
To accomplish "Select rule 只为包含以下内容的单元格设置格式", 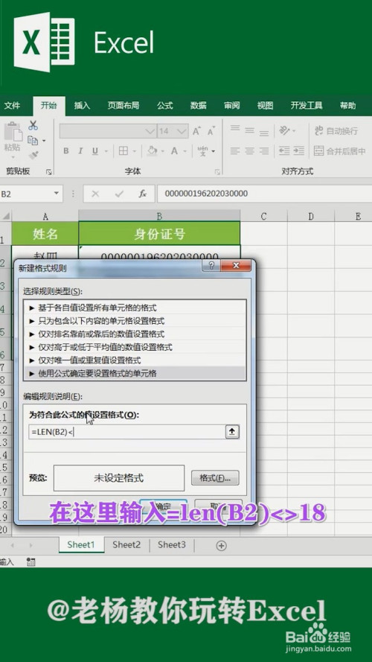I will click(x=135, y=321).
